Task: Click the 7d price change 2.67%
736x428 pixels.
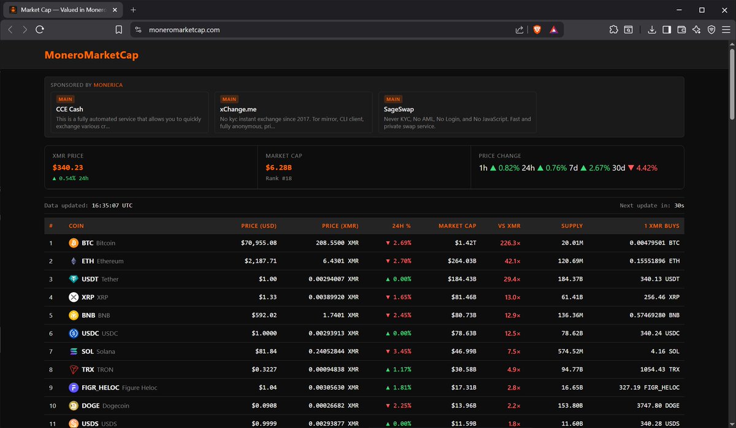Action: tap(594, 167)
